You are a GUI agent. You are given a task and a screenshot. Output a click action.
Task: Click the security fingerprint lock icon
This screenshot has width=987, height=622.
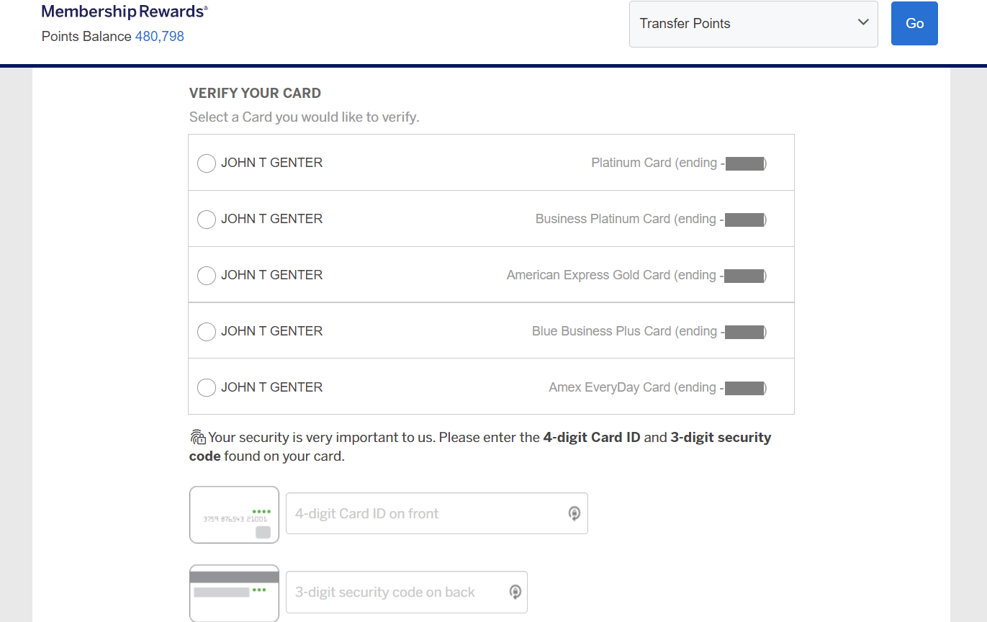[x=197, y=437]
